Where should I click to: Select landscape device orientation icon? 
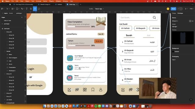193,21
